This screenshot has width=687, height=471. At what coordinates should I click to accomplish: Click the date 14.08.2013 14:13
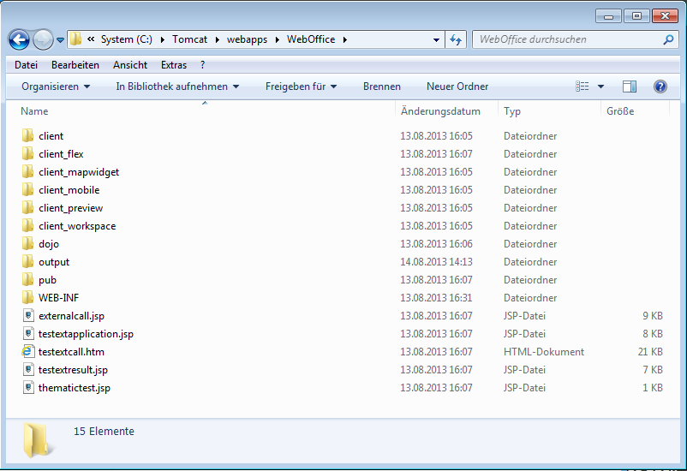pyautogui.click(x=436, y=262)
